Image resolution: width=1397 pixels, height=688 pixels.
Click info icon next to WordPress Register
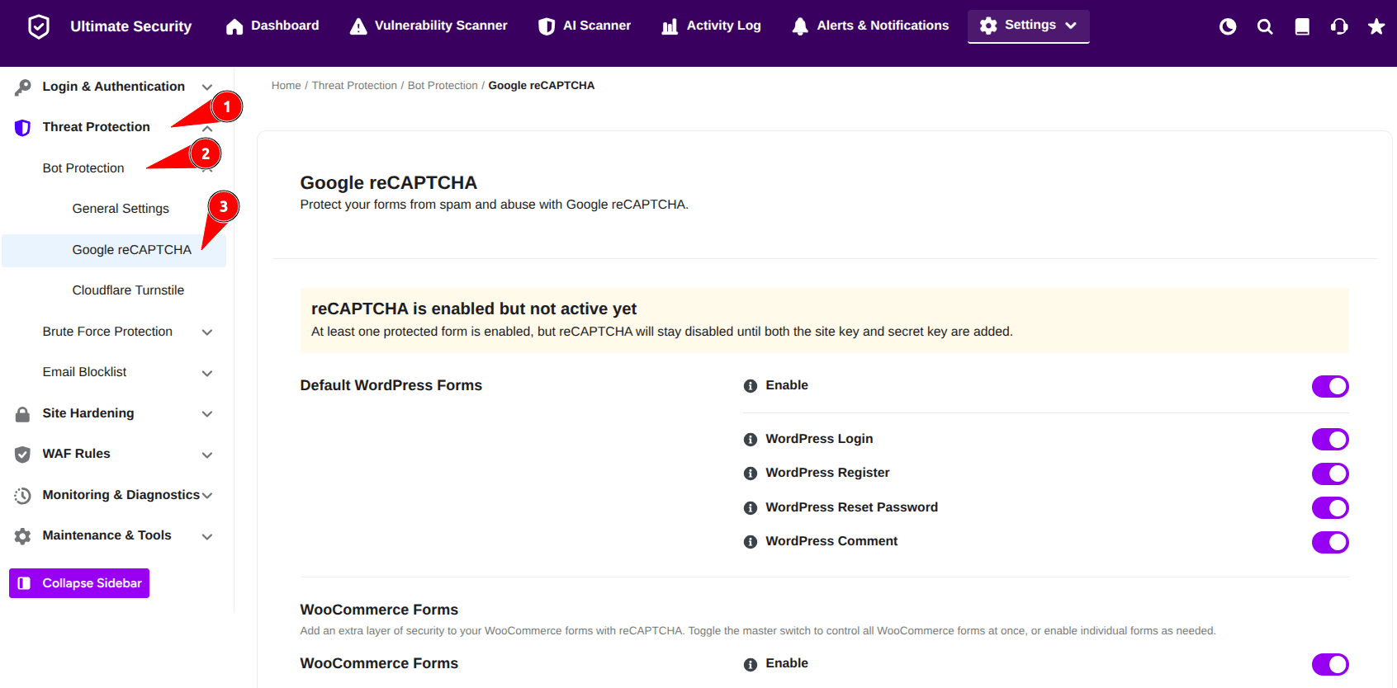(751, 474)
